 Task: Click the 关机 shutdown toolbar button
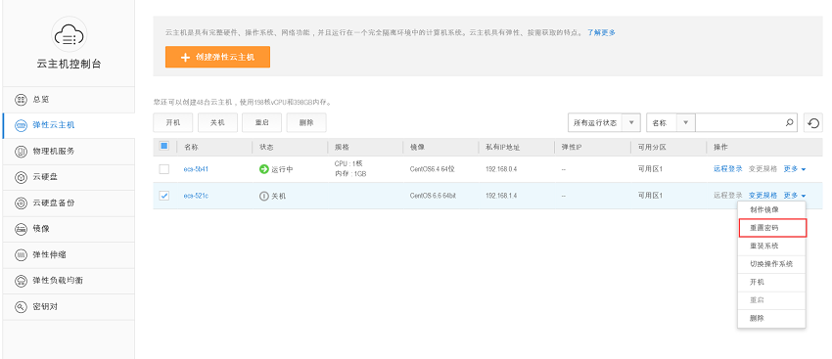217,122
